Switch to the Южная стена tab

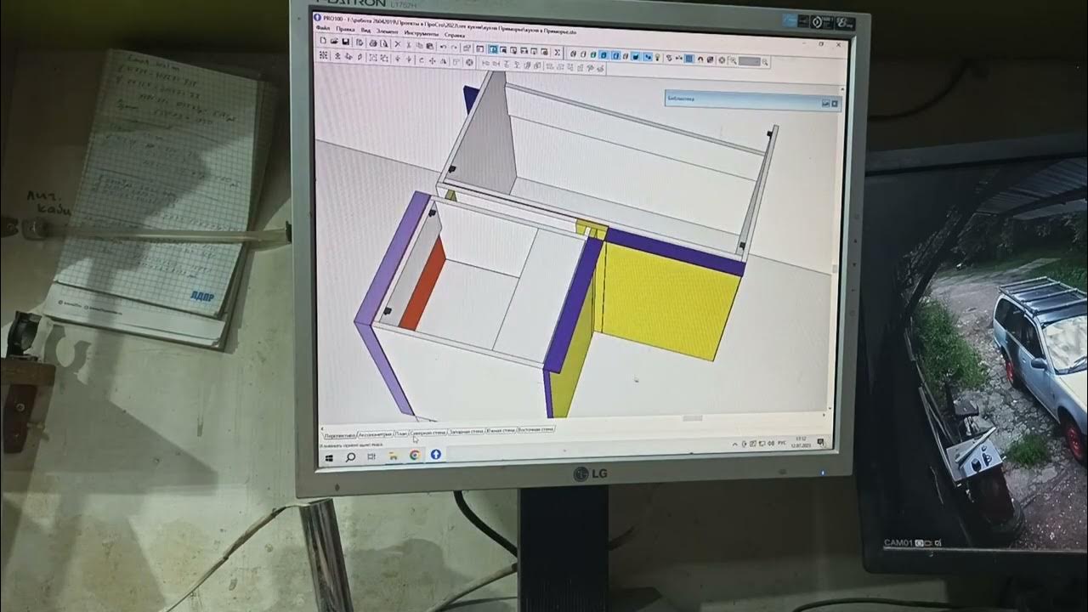[x=501, y=430]
